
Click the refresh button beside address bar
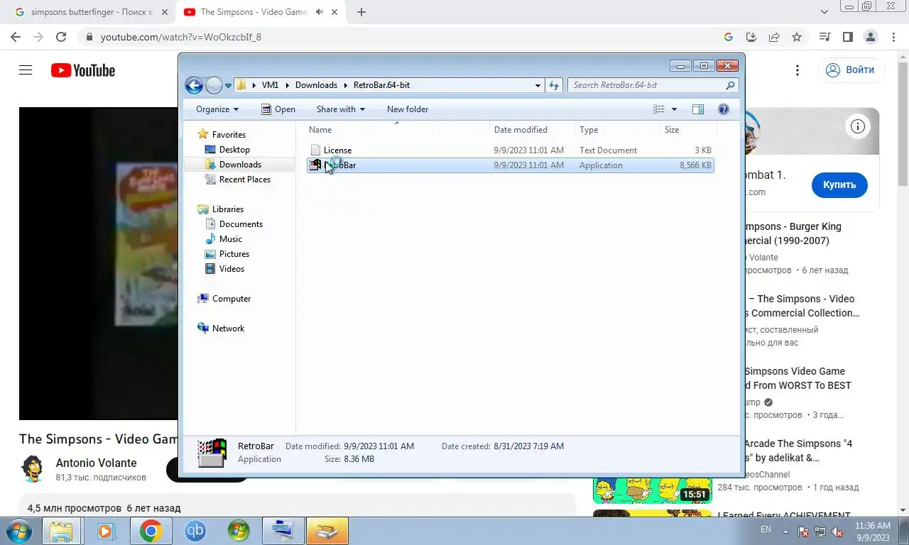coord(554,85)
